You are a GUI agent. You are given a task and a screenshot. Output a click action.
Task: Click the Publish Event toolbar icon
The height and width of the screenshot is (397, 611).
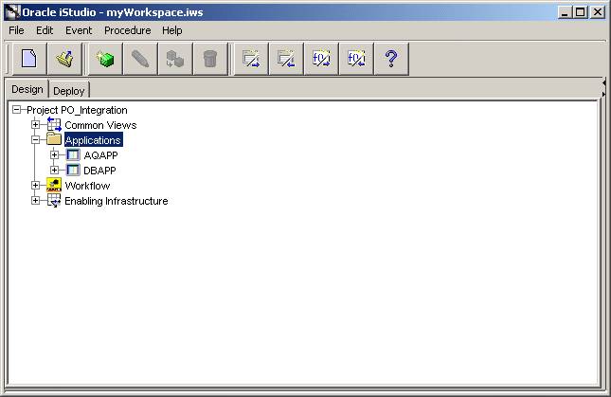(251, 59)
